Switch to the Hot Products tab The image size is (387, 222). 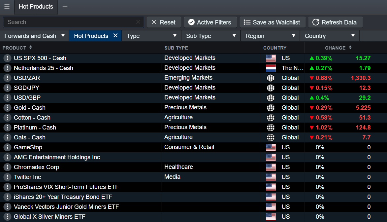pos(36,7)
